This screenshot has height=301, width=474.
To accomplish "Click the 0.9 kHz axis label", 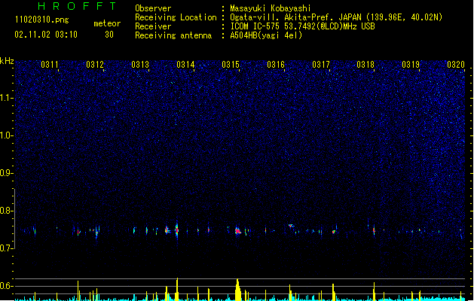I will [7, 173].
